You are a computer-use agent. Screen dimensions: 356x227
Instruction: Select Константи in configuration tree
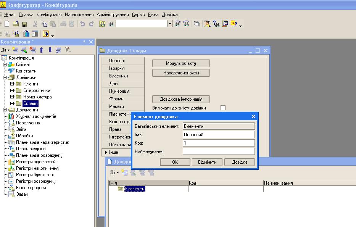pyautogui.click(x=26, y=71)
